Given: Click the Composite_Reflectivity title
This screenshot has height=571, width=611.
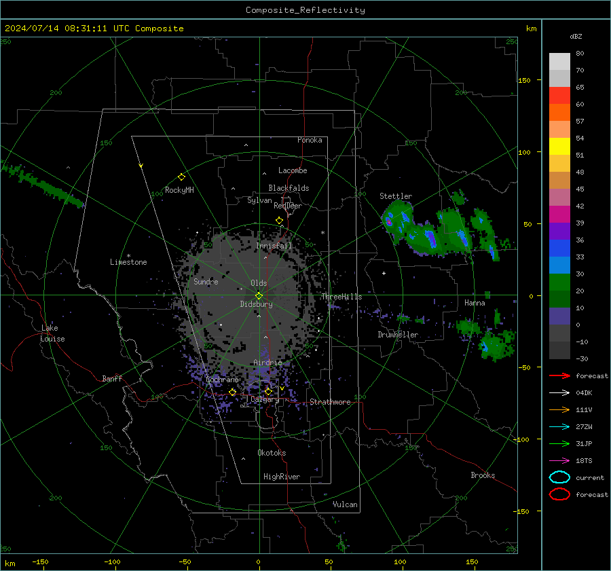Looking at the screenshot, I should pyautogui.click(x=305, y=10).
